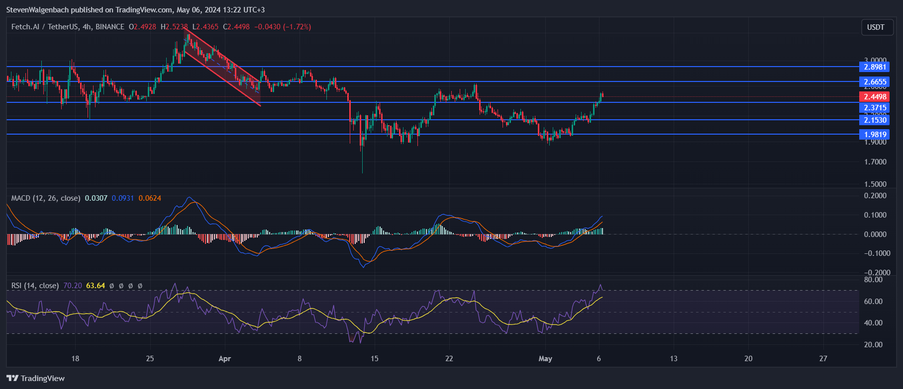
Task: Click the 22 date on time axis
Action: point(449,359)
